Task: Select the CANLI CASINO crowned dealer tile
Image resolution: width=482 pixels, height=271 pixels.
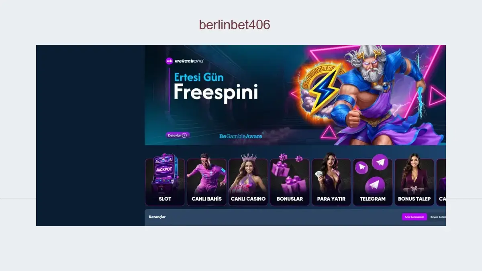Action: (248, 182)
